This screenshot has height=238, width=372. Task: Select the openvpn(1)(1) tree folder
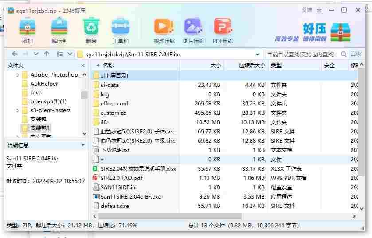tap(48, 101)
